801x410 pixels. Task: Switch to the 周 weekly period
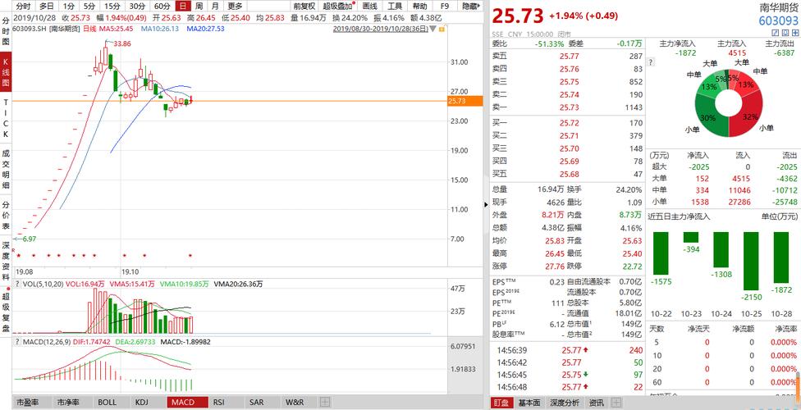pos(199,6)
